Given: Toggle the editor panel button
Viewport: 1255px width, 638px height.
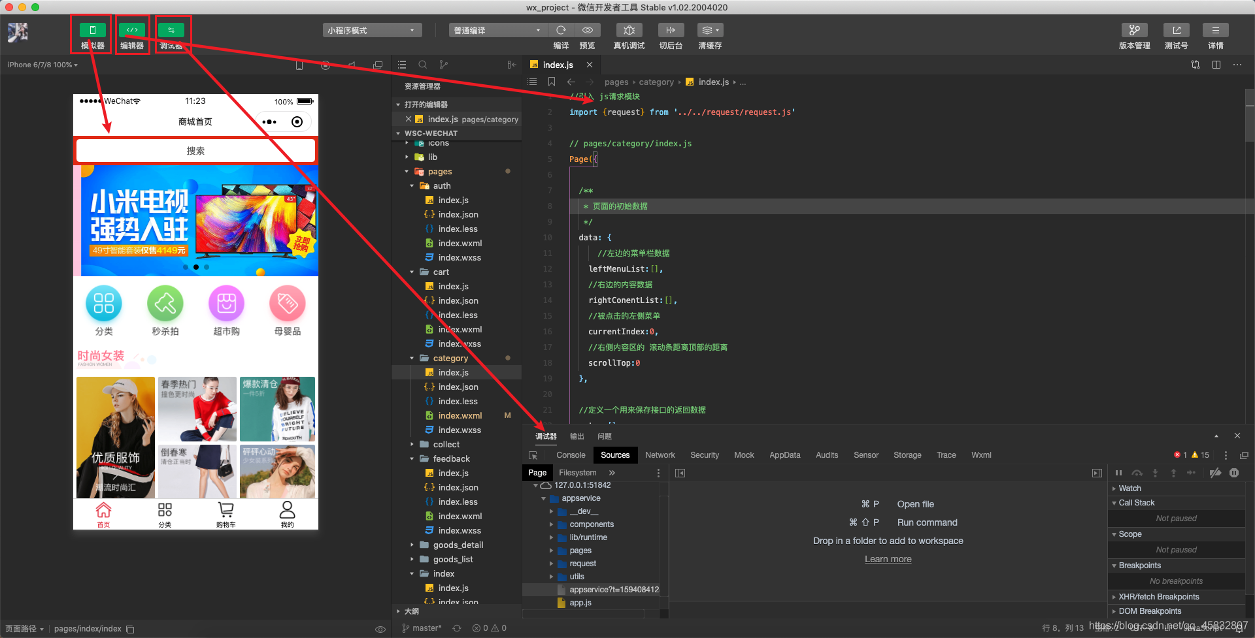Looking at the screenshot, I should tap(131, 30).
